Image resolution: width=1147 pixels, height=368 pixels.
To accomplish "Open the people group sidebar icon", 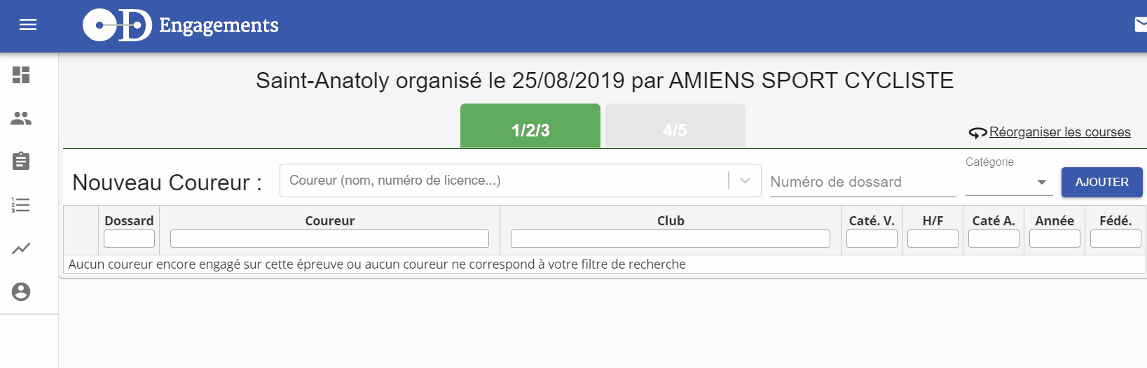I will 21,118.
